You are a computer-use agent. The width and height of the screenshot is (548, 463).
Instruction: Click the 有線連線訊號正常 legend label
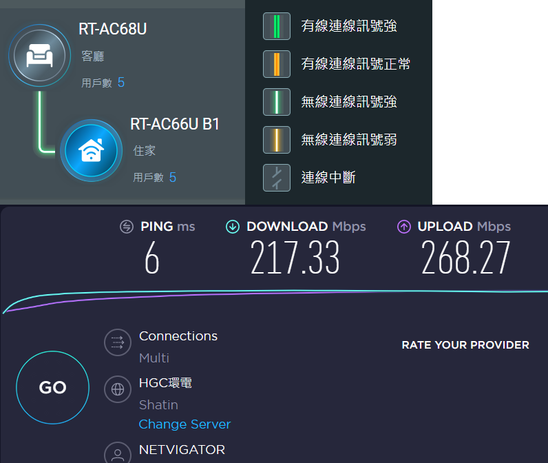click(x=356, y=63)
